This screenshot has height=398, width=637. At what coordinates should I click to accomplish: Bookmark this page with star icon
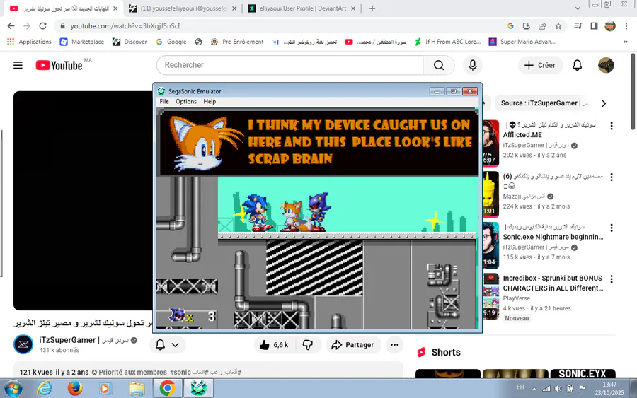[558, 26]
